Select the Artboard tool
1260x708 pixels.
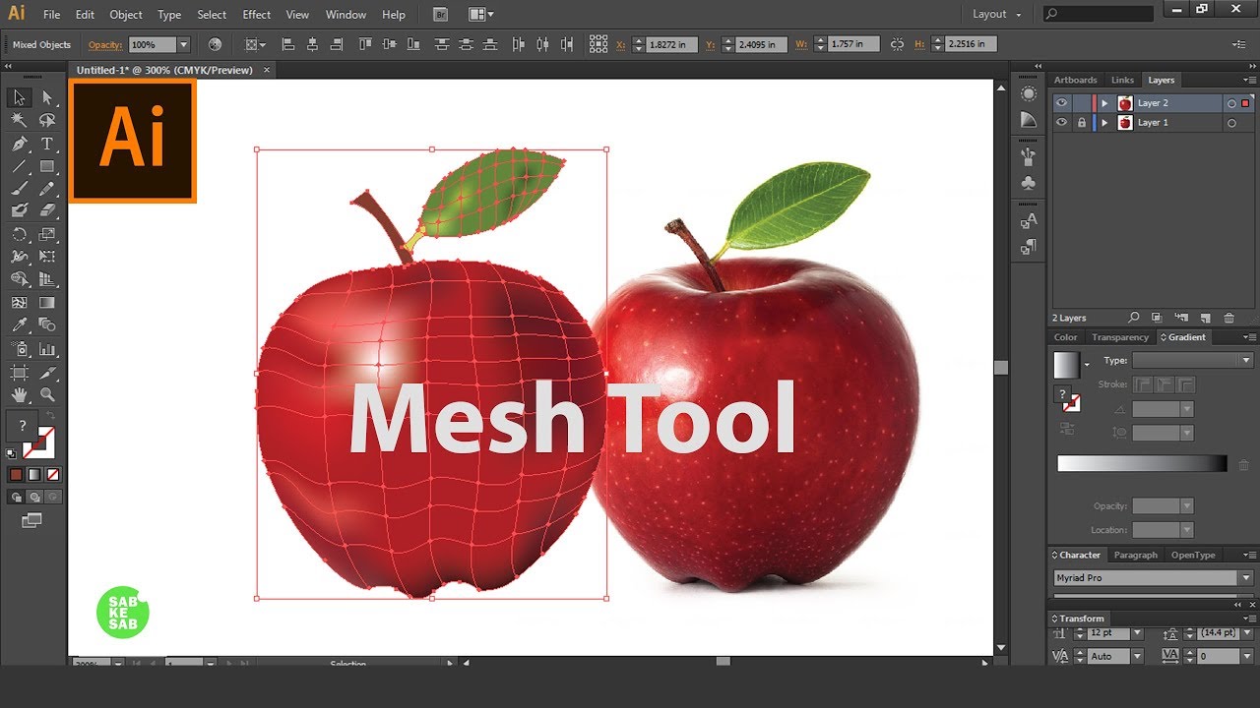click(19, 372)
